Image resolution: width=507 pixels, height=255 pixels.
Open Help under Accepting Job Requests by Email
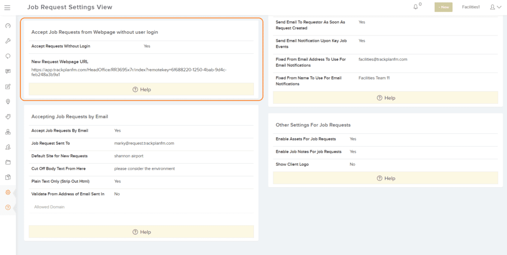(141, 232)
